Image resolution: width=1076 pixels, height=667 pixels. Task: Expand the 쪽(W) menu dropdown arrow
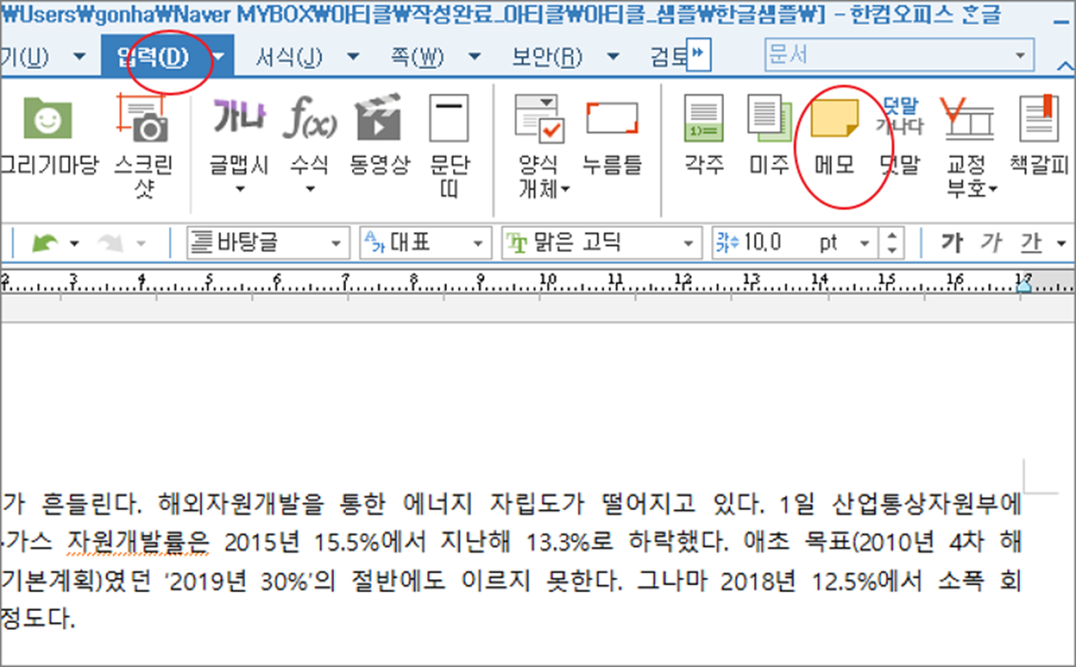(x=473, y=57)
